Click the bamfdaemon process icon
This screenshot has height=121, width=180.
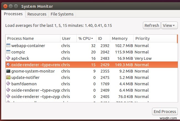8,84
